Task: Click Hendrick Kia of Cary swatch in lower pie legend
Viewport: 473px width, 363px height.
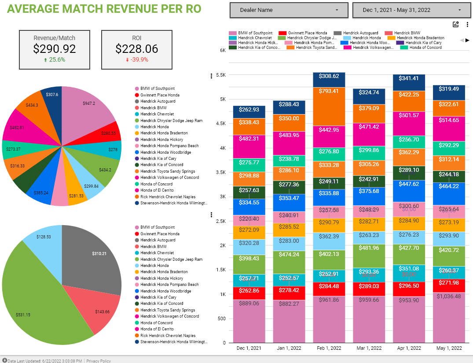Action: (x=137, y=297)
